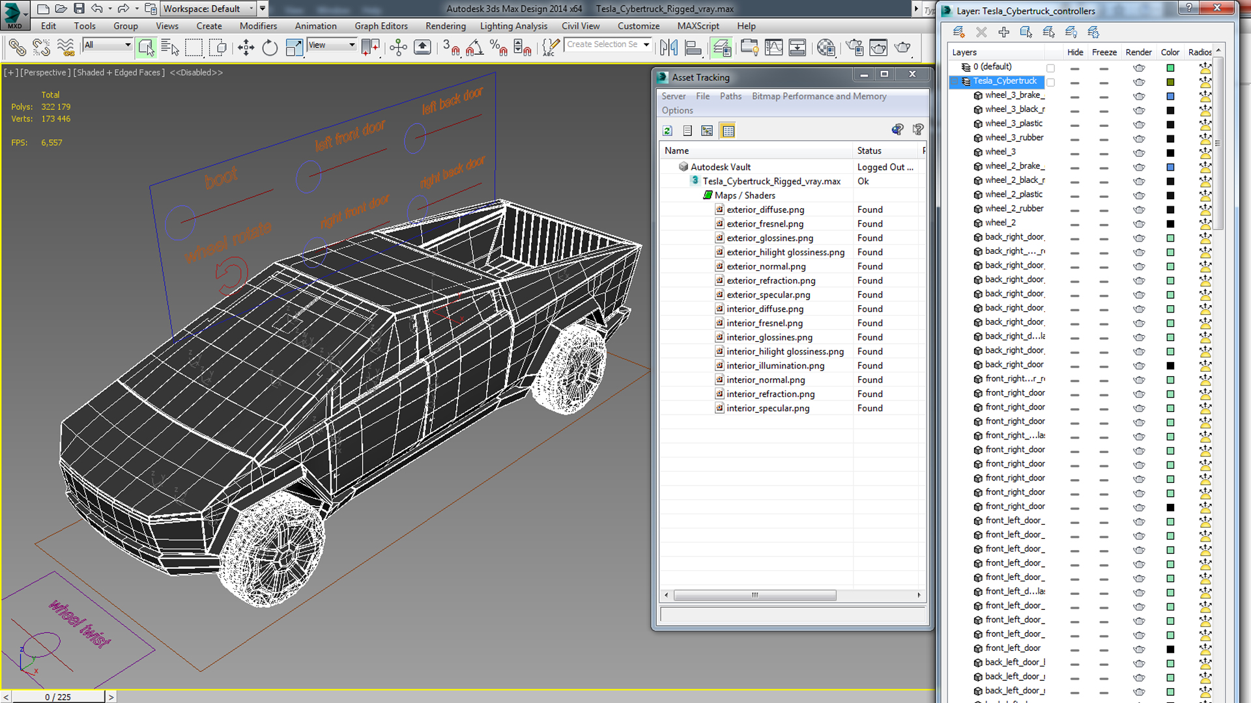This screenshot has width=1251, height=703.
Task: Toggle Freeze for wheel_2 row
Action: 1103,224
